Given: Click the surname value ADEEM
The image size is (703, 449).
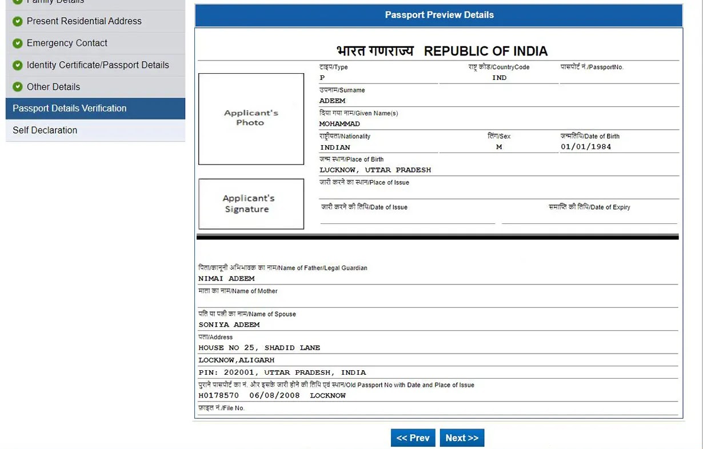Looking at the screenshot, I should point(332,101).
